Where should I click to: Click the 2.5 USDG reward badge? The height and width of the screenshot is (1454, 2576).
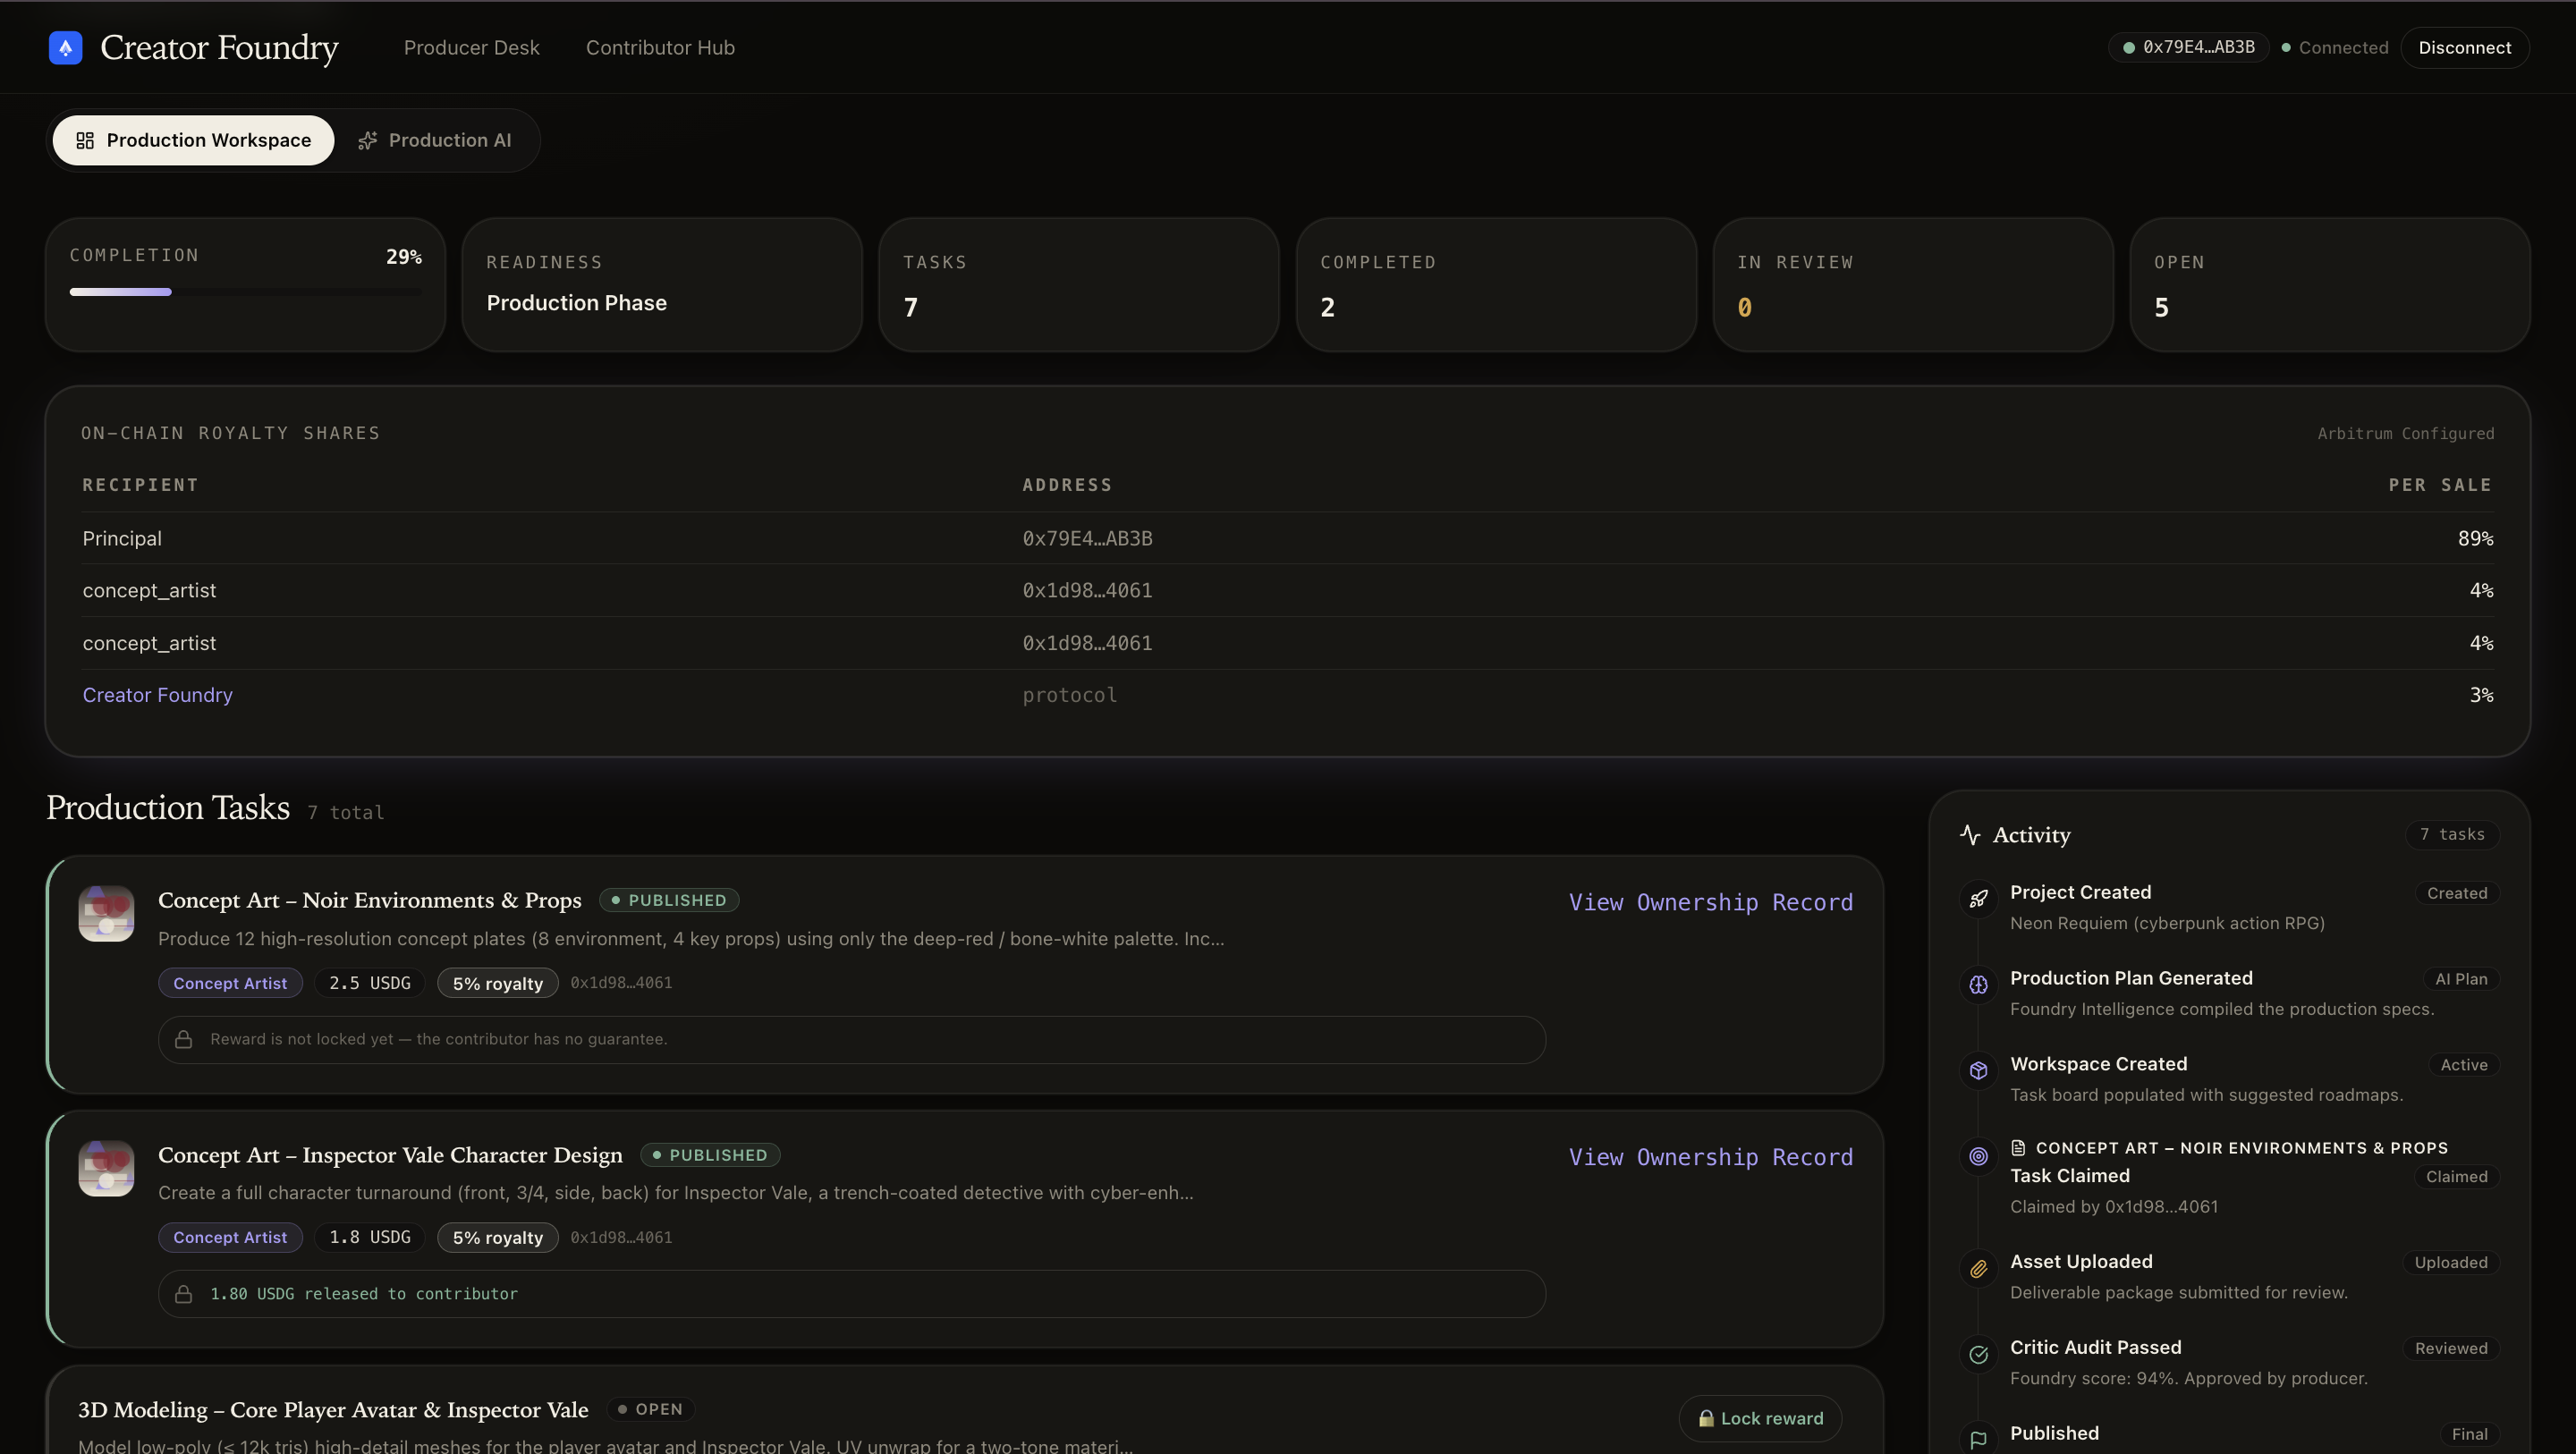[370, 983]
